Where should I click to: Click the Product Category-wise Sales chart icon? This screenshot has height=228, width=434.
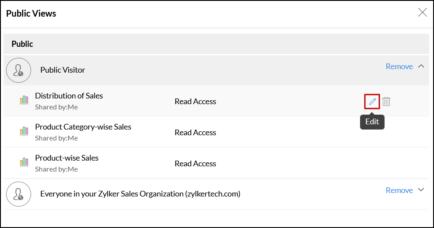pos(24,131)
